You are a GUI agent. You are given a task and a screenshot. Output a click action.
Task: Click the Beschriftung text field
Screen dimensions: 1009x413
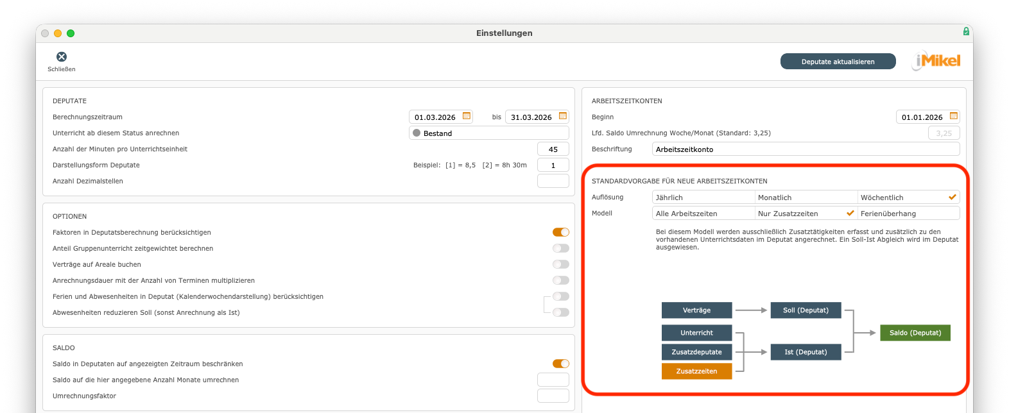[806, 149]
